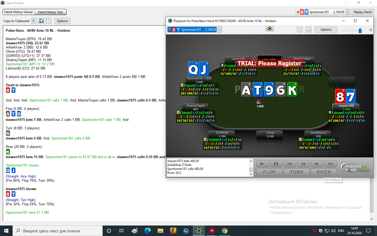Click the Ace board card on table
This screenshot has width=377, height=236.
[246, 90]
